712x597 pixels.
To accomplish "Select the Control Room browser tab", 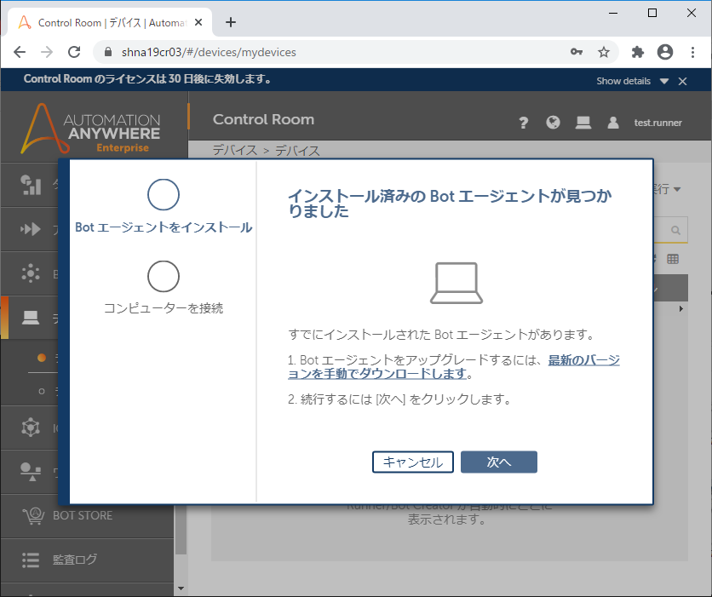I will tap(111, 22).
